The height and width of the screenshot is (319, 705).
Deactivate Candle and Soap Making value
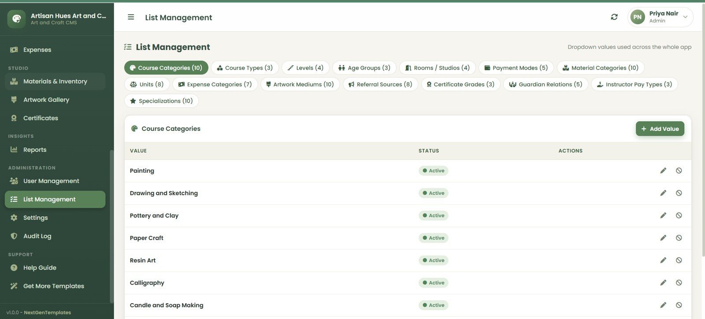679,305
